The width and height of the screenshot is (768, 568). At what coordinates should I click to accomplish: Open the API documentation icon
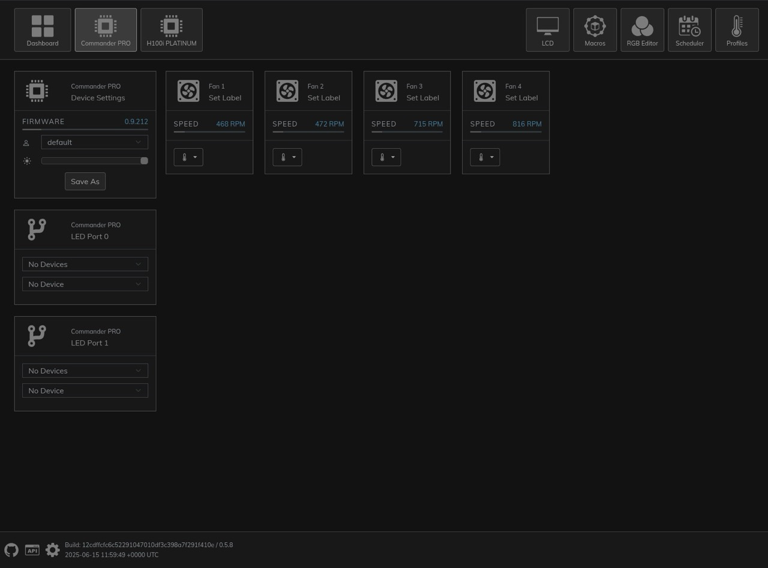[32, 550]
